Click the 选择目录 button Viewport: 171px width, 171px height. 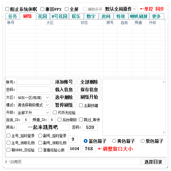[x=153, y=162]
